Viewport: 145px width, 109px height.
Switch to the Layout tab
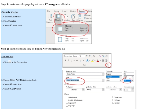tap(82, 11)
